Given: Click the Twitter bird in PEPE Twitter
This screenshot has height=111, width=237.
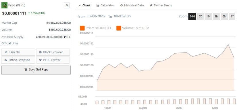Looking at the screenshot, I should coord(40,60).
